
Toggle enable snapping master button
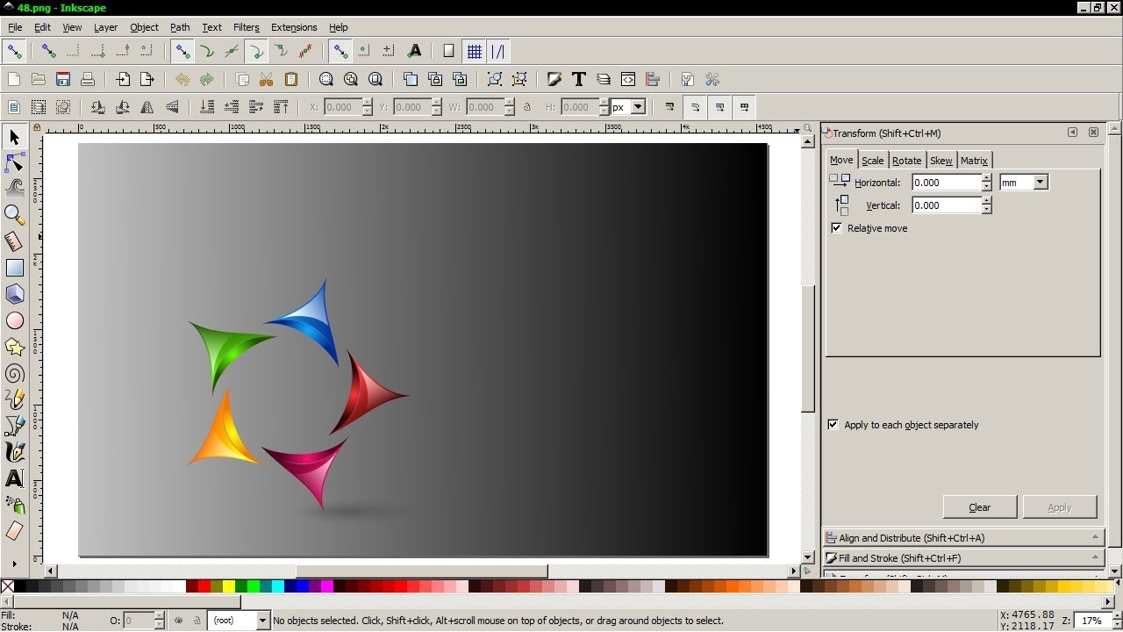pyautogui.click(x=14, y=51)
